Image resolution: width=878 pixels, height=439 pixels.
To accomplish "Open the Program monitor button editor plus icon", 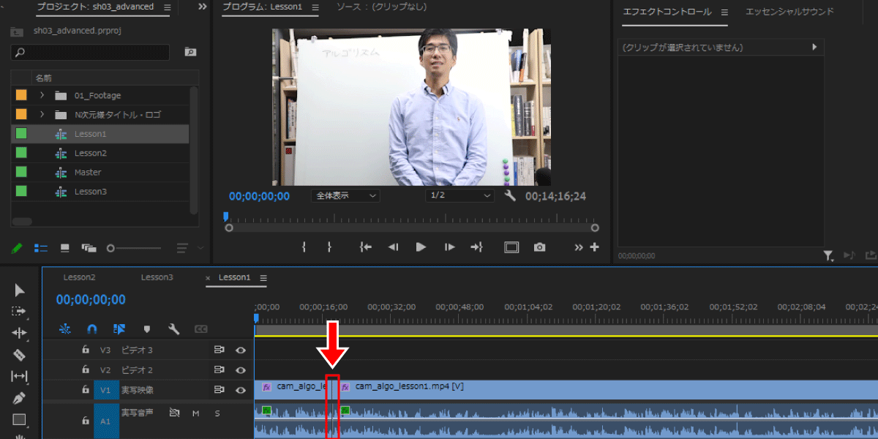I will point(594,247).
